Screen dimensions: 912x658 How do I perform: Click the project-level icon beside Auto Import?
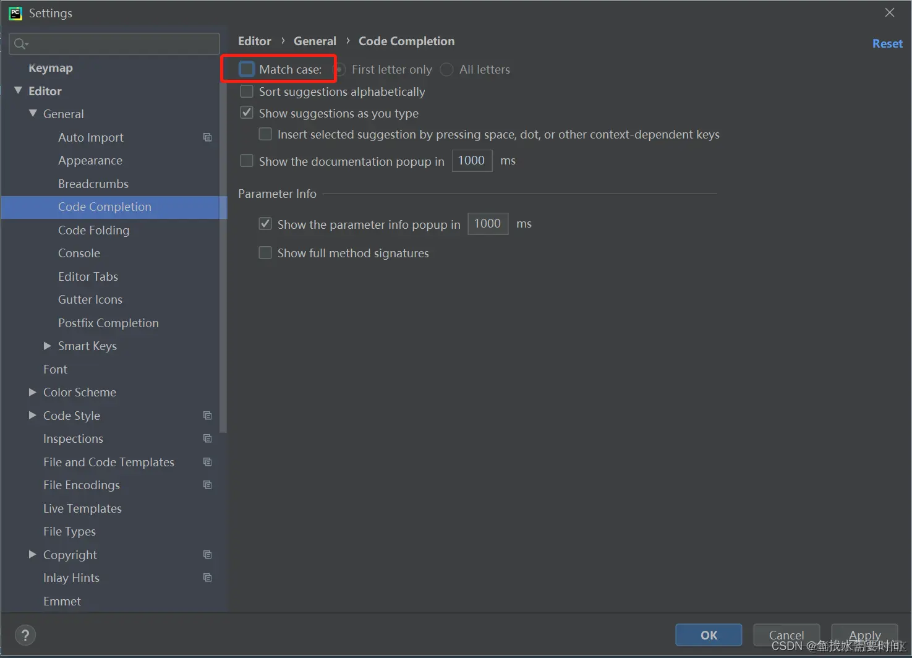click(x=208, y=137)
